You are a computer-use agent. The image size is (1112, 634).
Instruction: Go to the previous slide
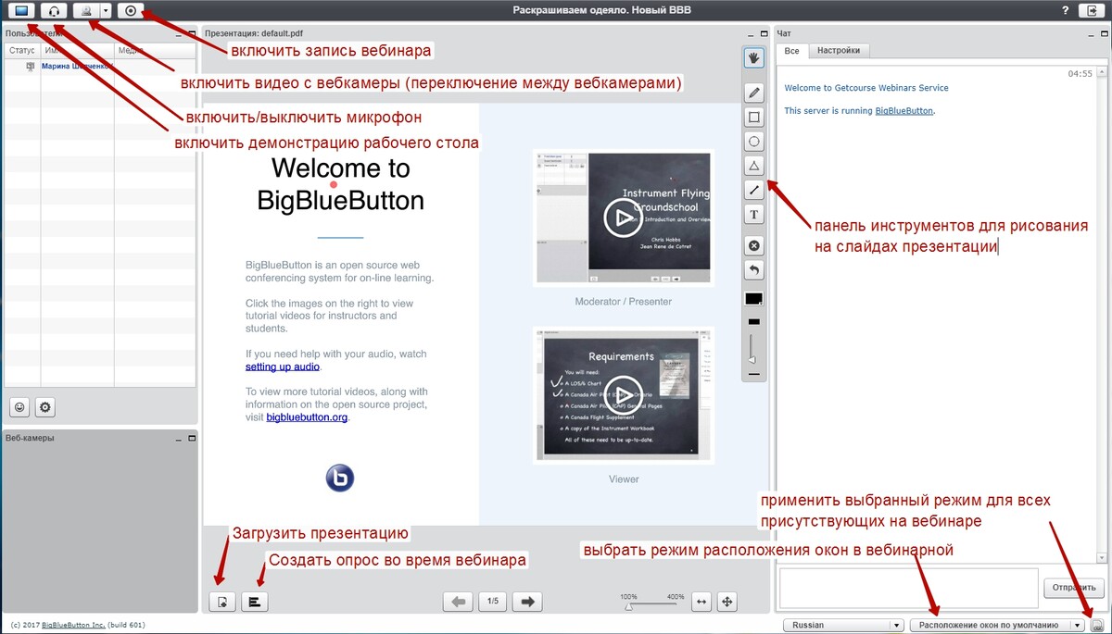coord(458,602)
